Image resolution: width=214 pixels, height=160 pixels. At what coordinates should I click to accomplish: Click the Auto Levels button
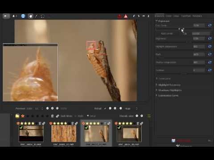(167, 34)
